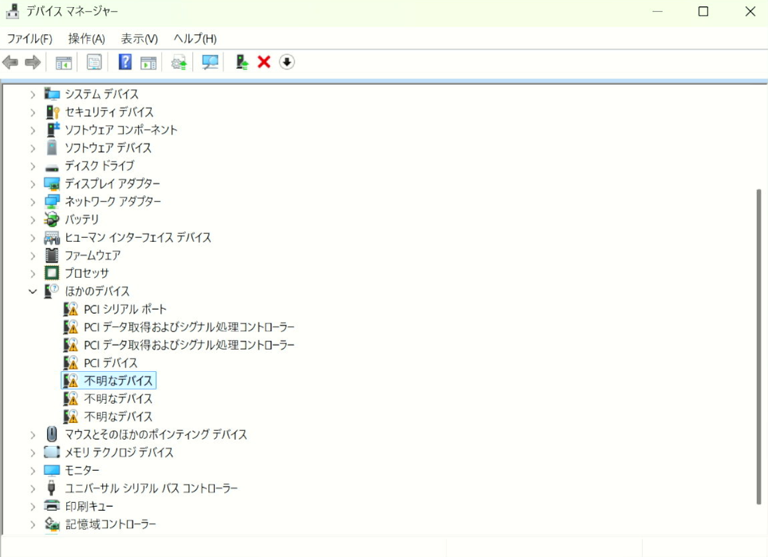Viewport: 768px width, 557px height.
Task: Select ヒューマン インターフェイス デバイス category label
Action: click(x=138, y=237)
